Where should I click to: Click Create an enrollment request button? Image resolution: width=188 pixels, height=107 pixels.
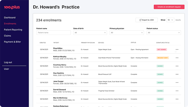pos(169,7)
